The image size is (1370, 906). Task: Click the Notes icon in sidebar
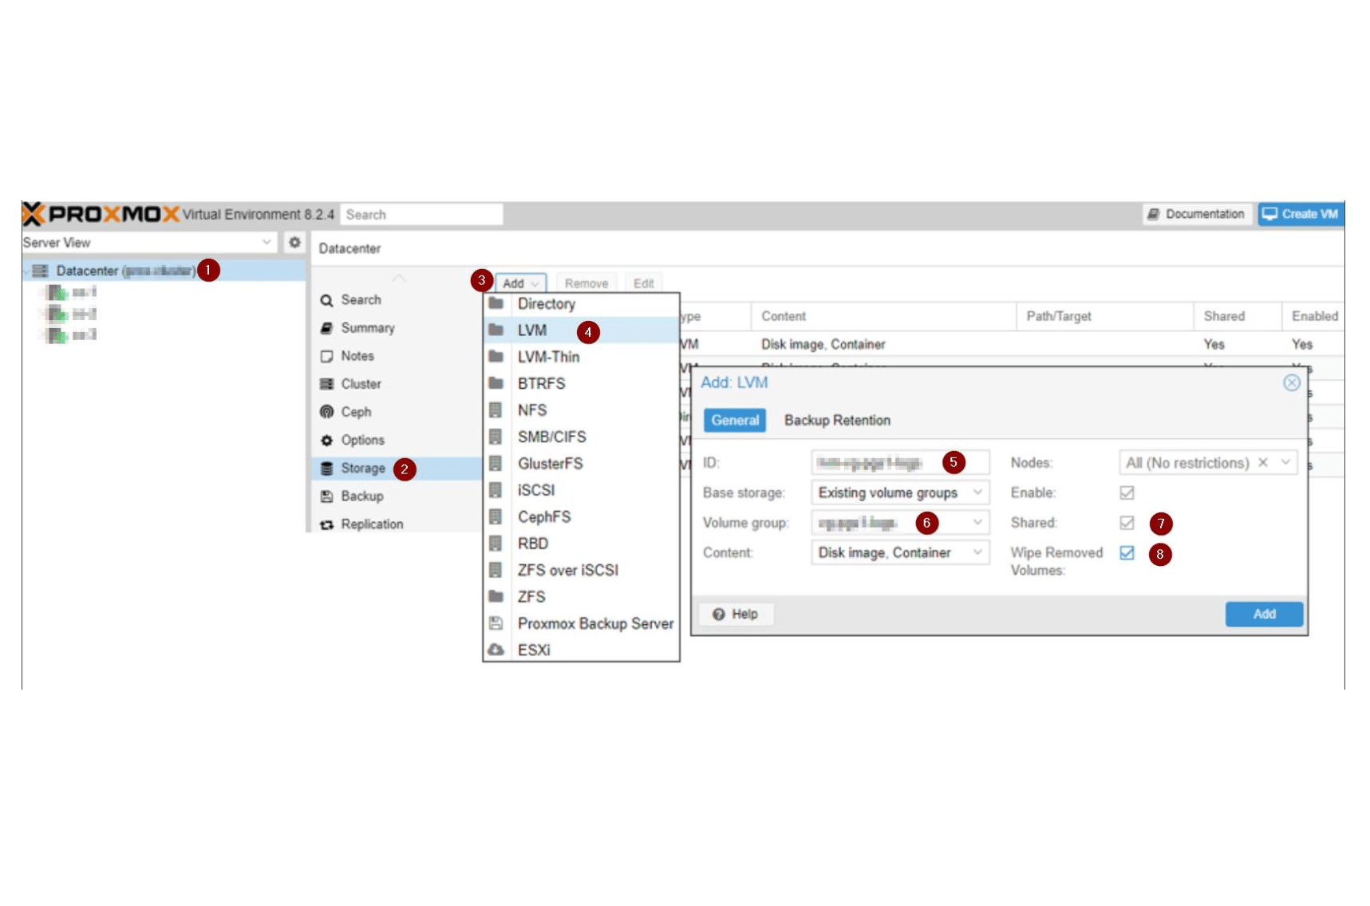pos(326,356)
